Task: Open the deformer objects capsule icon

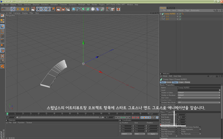Action: click(98, 9)
